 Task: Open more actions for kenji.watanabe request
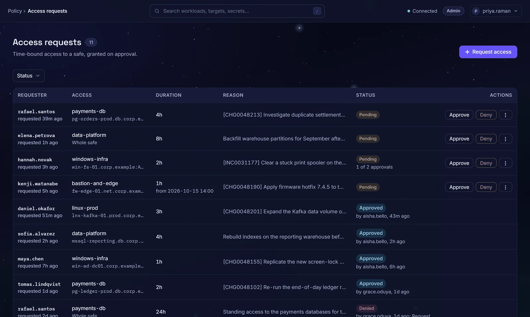505,187
